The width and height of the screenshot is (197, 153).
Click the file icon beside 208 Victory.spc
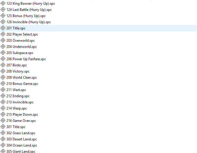(x=3, y=71)
